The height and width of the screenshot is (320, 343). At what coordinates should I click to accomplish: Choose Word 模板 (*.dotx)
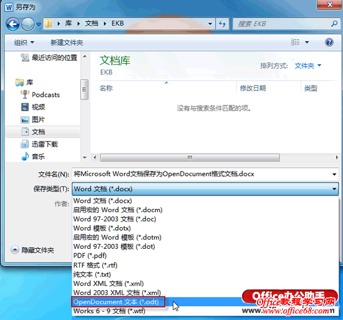pyautogui.click(x=205, y=228)
